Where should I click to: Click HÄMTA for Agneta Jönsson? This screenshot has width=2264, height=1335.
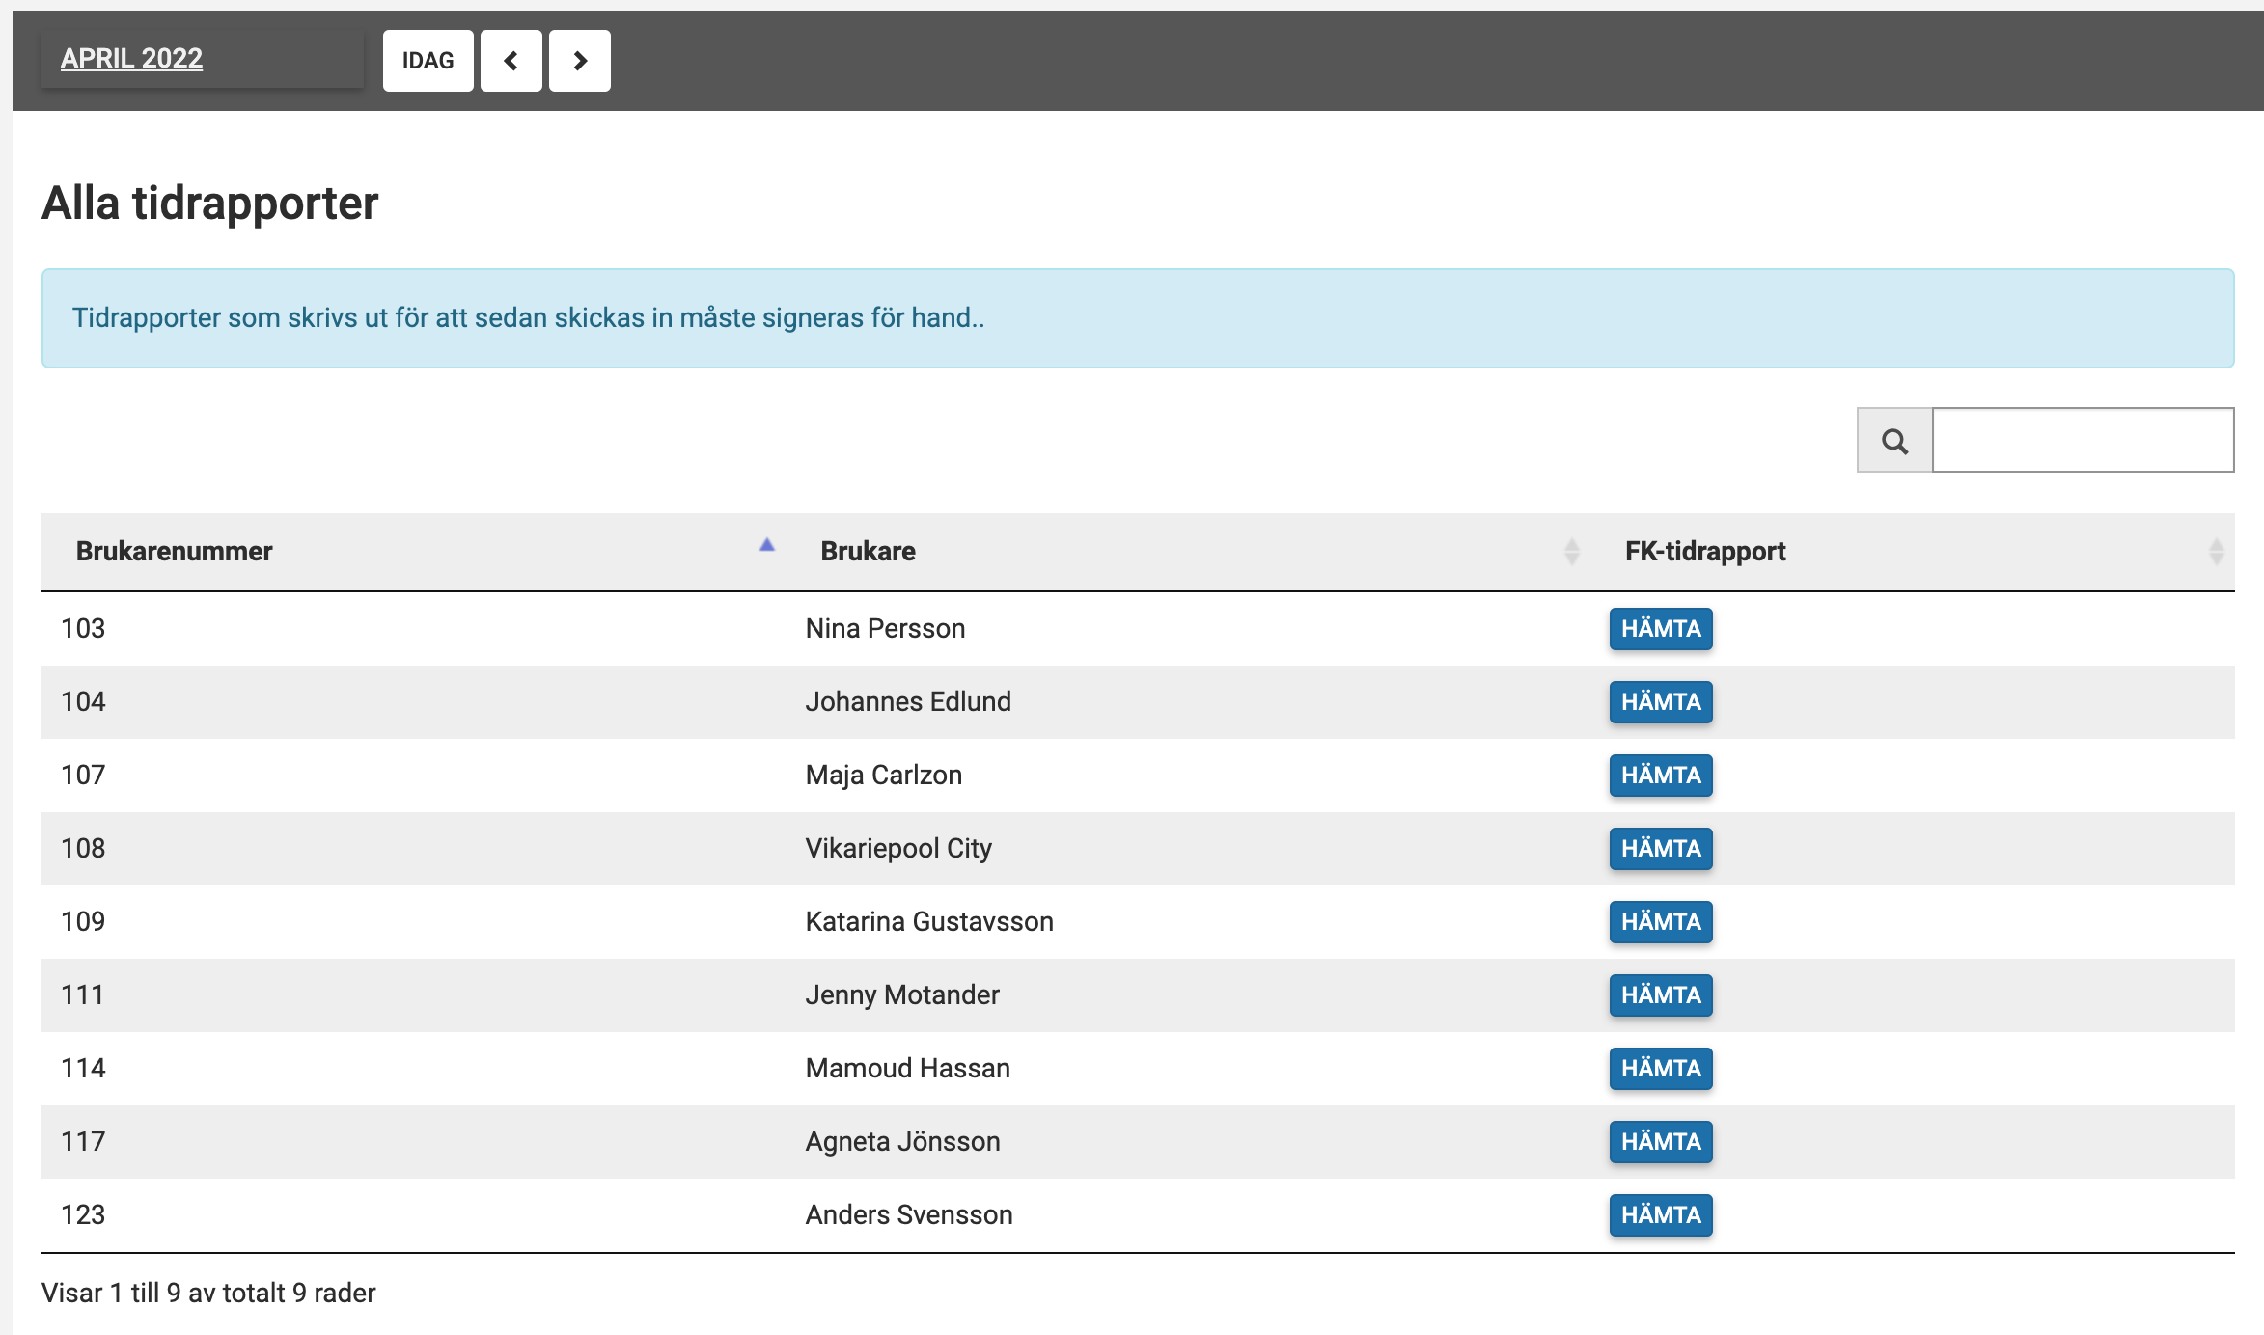pyautogui.click(x=1660, y=1142)
